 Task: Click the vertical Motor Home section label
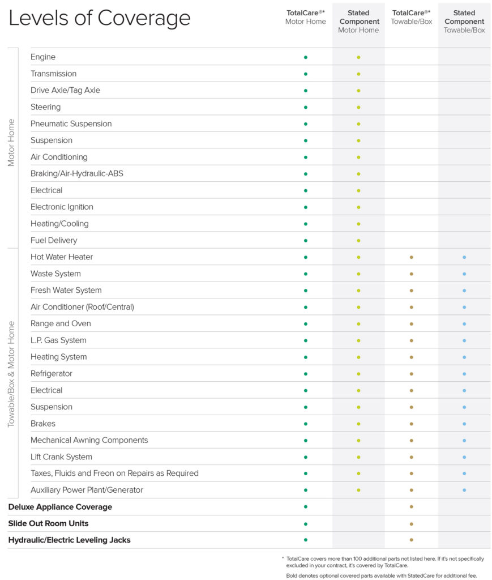coord(11,143)
